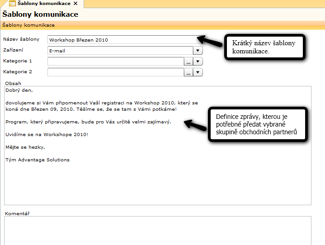Switch to the Šablony komunikace tab
Image resolution: width=325 pixels, height=245 pixels.
(x=44, y=4)
